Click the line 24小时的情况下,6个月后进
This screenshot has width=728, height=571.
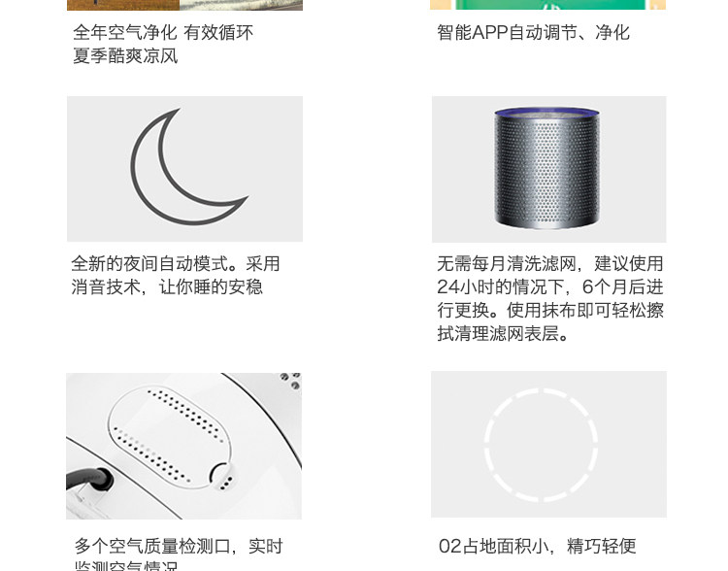550,287
